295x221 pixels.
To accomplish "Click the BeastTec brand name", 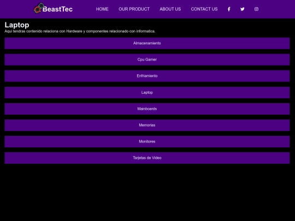I will click(57, 9).
